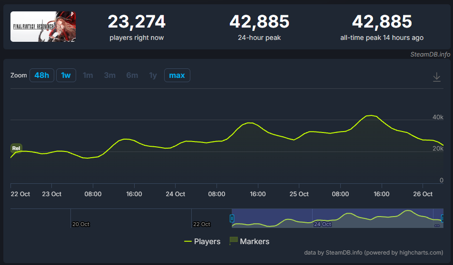This screenshot has width=453, height=265.
Task: Click the all-time peak 14 hours ago text
Action: coord(382,38)
